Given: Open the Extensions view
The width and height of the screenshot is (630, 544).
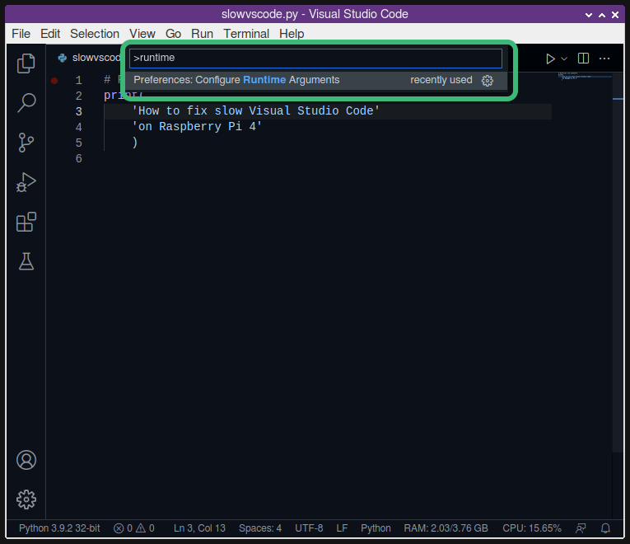Looking at the screenshot, I should [26, 222].
